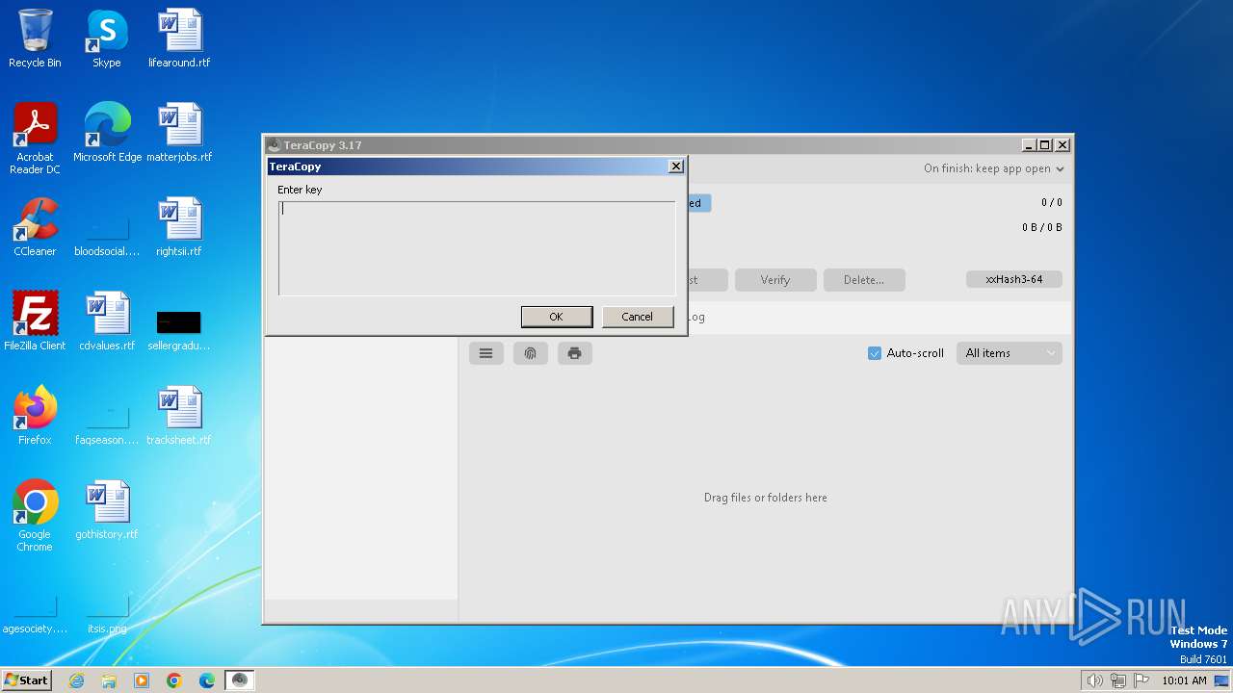1233x693 pixels.
Task: Launch CCleaner from the desktop
Action: 35,227
